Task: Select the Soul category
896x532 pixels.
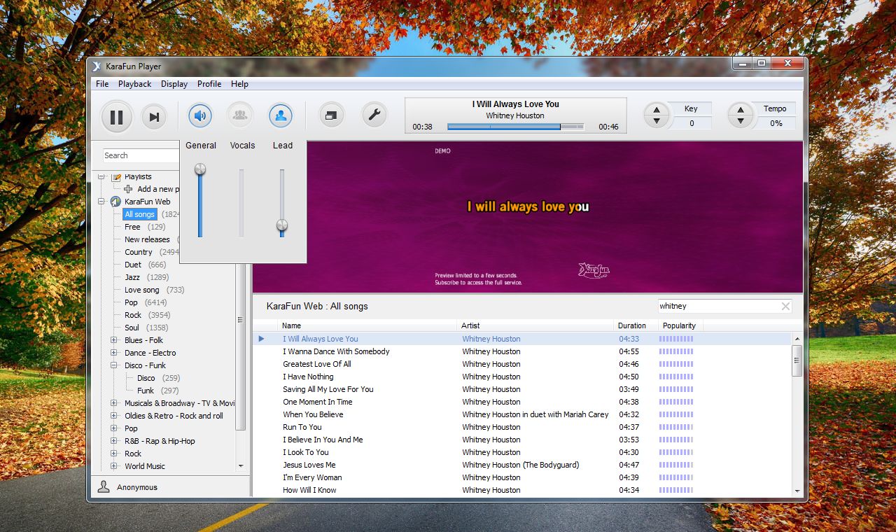Action: point(132,328)
